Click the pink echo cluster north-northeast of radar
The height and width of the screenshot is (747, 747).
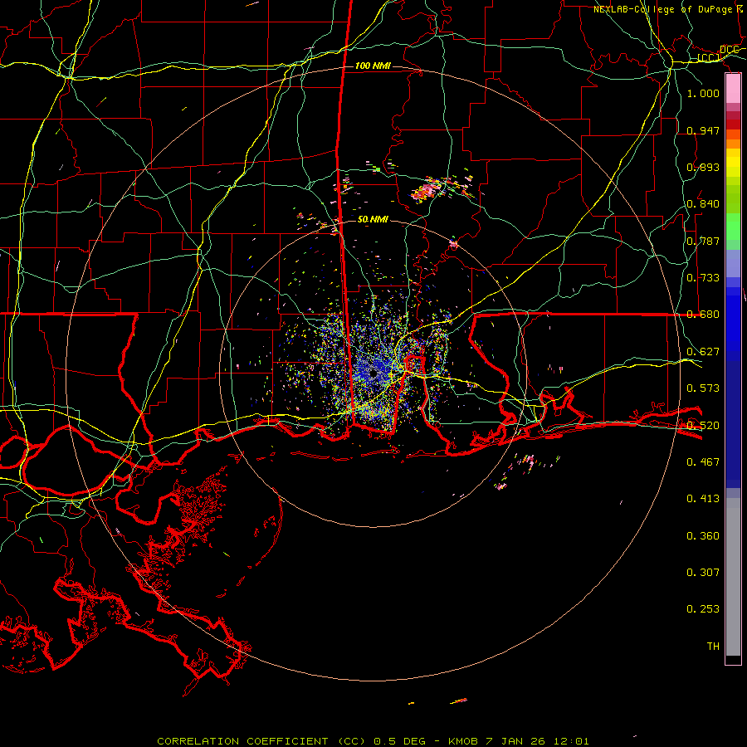point(427,190)
